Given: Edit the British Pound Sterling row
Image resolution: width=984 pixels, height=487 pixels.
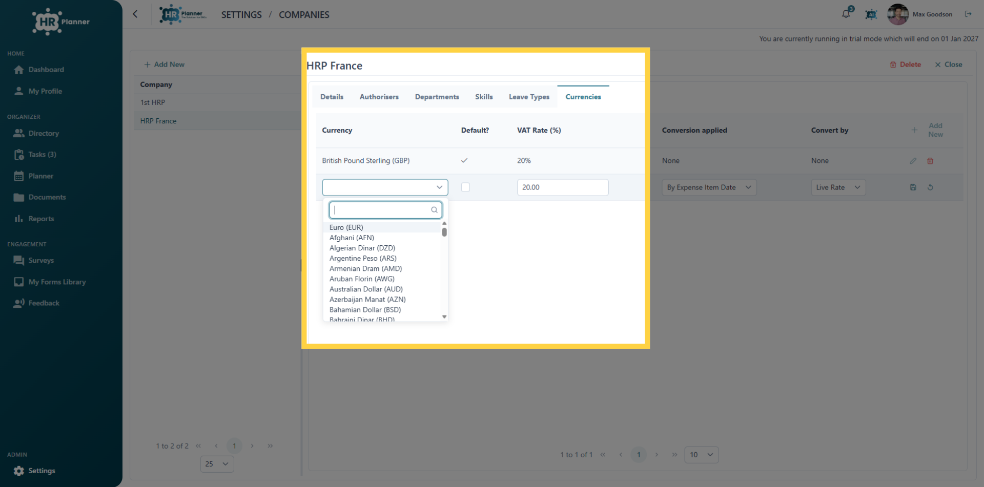Looking at the screenshot, I should tap(913, 161).
